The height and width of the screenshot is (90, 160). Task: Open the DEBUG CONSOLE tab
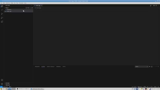(50, 67)
